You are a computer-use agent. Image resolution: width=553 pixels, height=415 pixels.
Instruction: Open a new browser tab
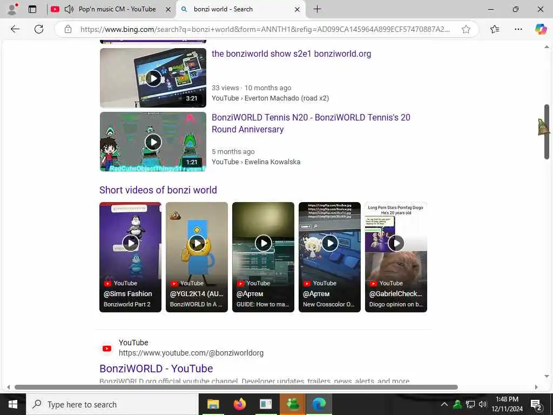tap(317, 9)
